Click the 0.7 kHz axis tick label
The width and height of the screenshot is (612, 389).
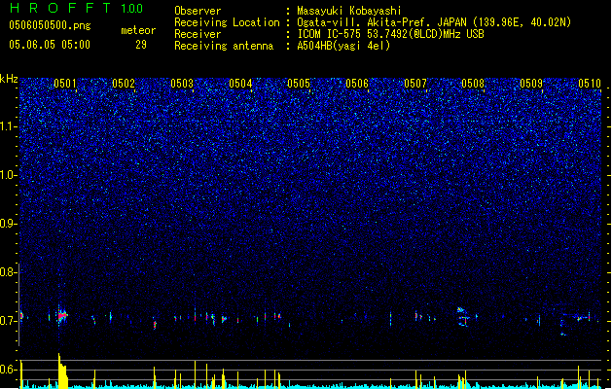(8, 321)
